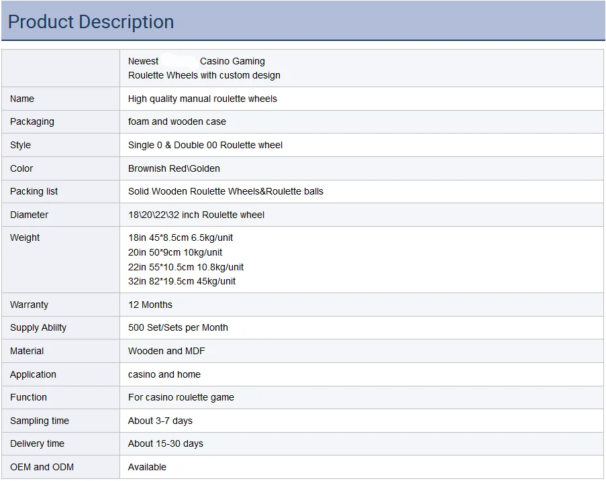Click the Product Description heading
Screen dimensions: 606x481
pos(91,21)
